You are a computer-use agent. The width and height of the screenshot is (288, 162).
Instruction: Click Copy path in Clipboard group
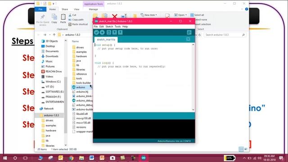coord(76,20)
